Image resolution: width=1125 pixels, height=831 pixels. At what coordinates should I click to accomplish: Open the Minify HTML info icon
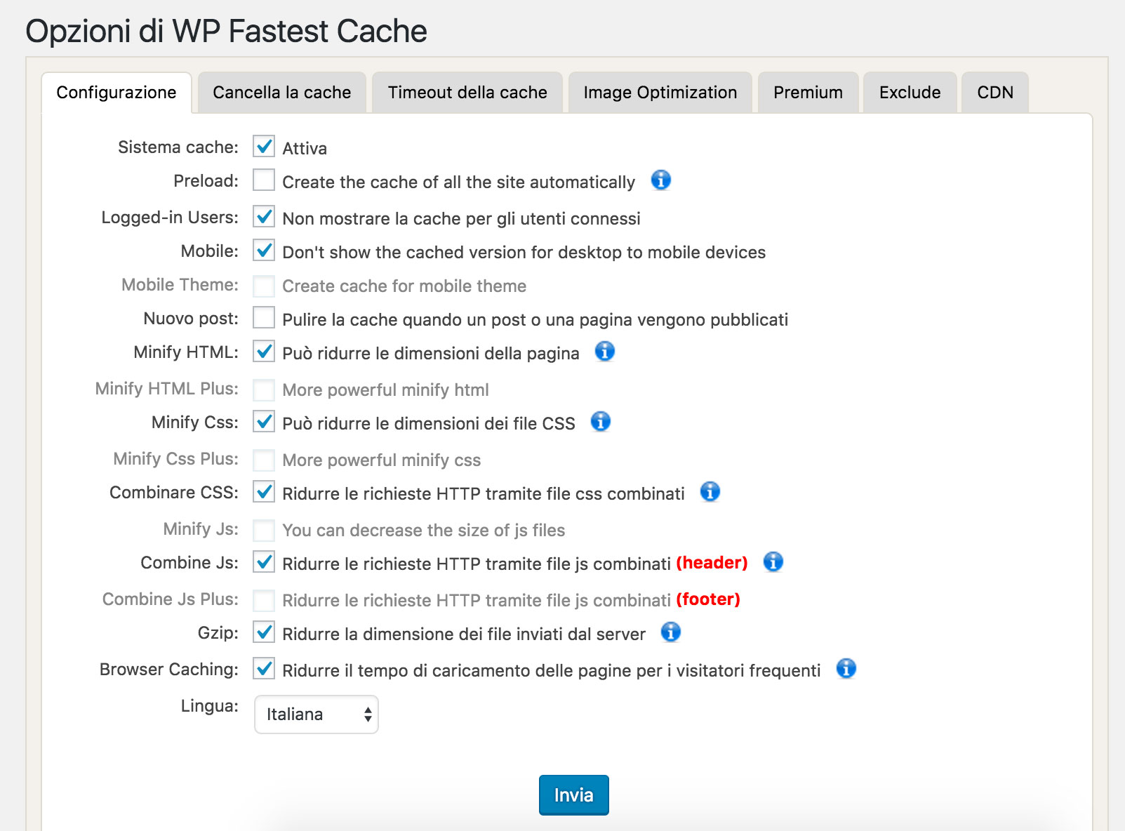(x=604, y=352)
